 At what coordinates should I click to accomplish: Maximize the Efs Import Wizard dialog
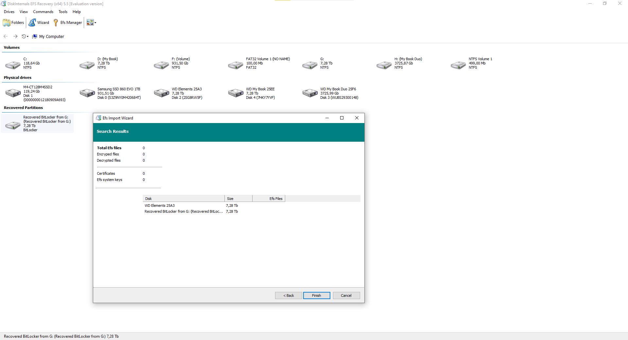click(x=342, y=118)
